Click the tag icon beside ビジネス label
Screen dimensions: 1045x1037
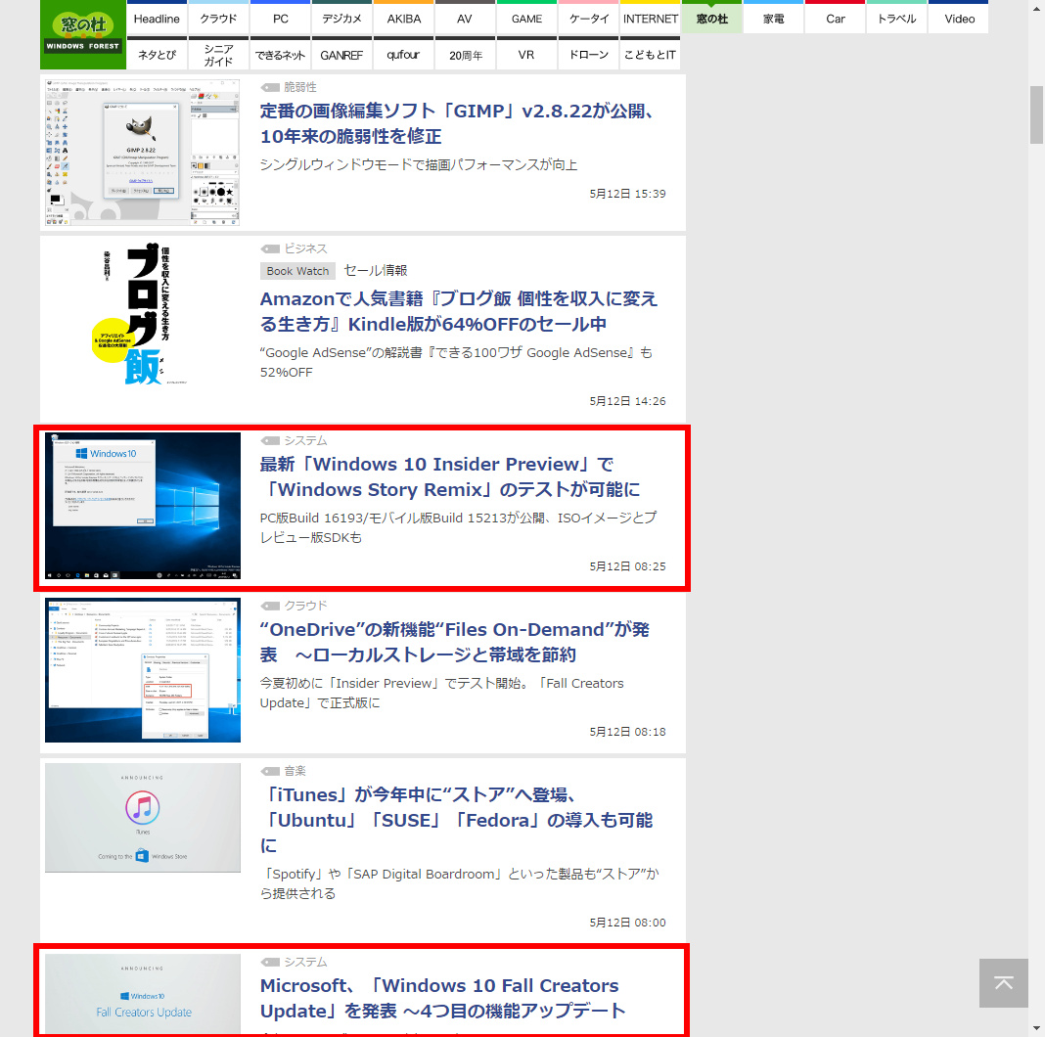(270, 248)
